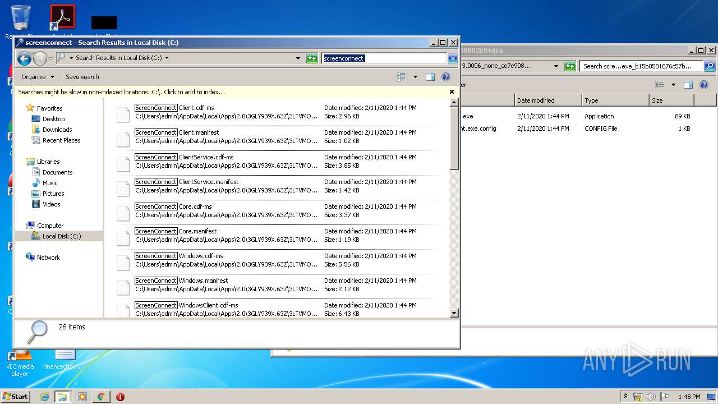Open the Music library

coord(50,182)
